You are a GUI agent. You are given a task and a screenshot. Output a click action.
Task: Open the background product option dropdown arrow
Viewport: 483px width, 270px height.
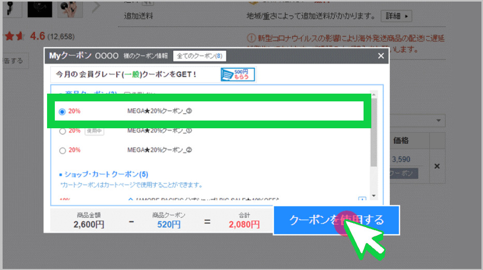[439, 121]
